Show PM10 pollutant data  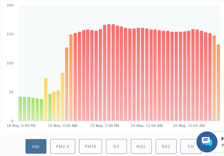tap(90, 147)
